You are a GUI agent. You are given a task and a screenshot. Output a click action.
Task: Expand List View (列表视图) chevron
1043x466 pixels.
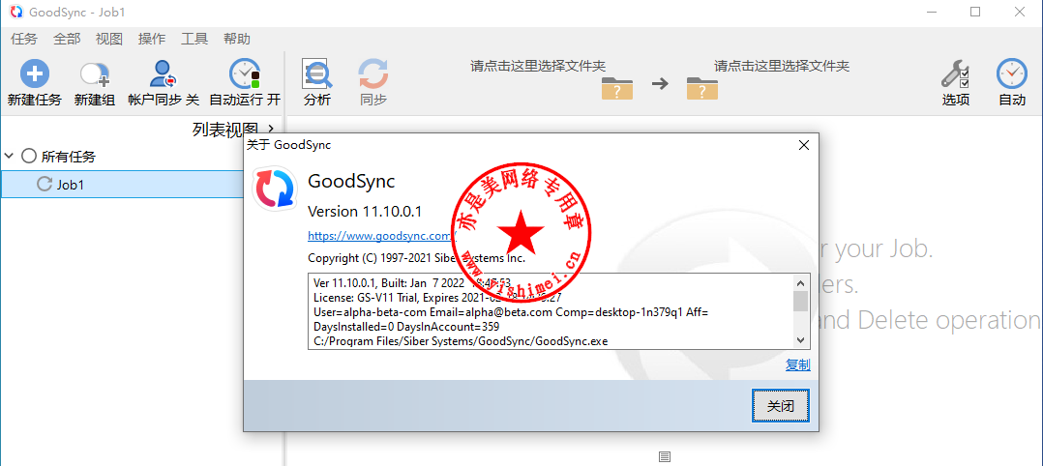pos(271,129)
